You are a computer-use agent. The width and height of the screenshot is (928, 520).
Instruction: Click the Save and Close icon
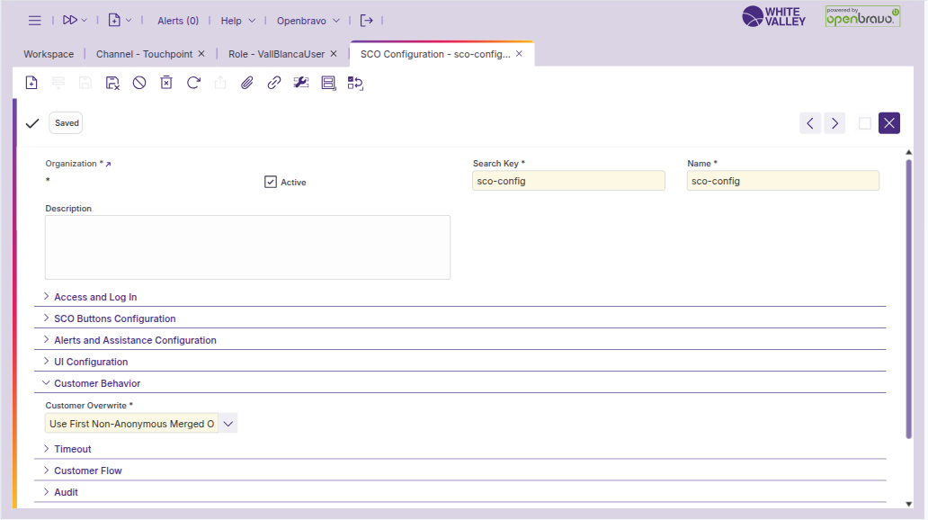[x=112, y=83]
